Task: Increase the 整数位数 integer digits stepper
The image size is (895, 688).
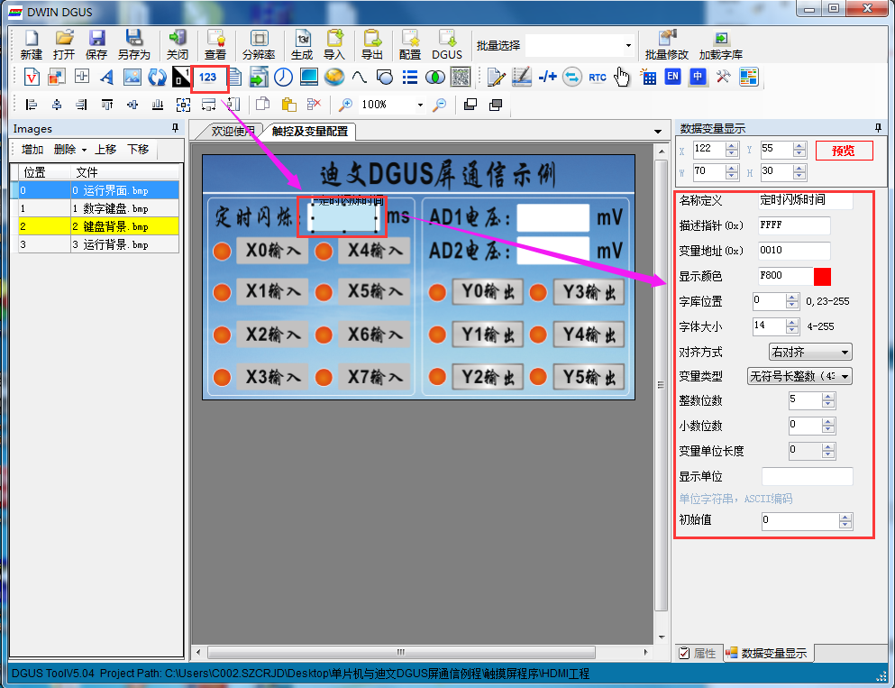Action: pos(828,397)
